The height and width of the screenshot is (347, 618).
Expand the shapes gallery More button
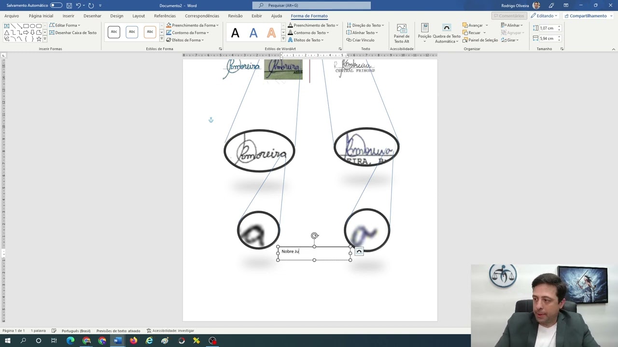click(x=45, y=39)
